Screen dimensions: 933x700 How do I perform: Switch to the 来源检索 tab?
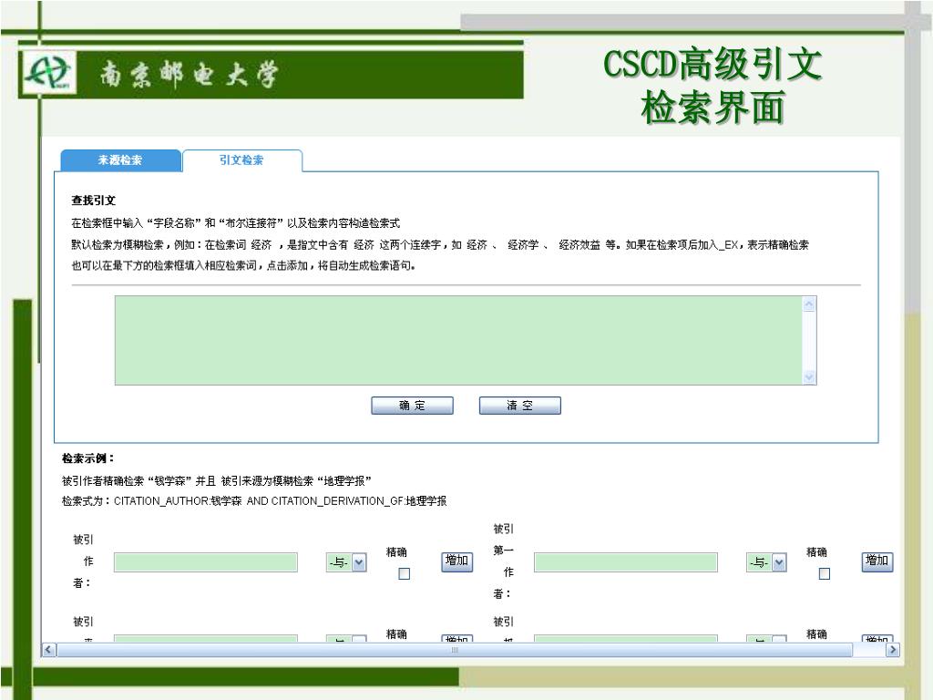coord(120,160)
